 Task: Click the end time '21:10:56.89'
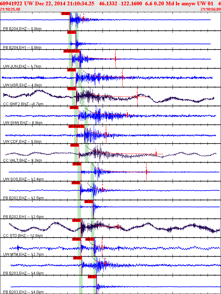[x=211, y=9]
